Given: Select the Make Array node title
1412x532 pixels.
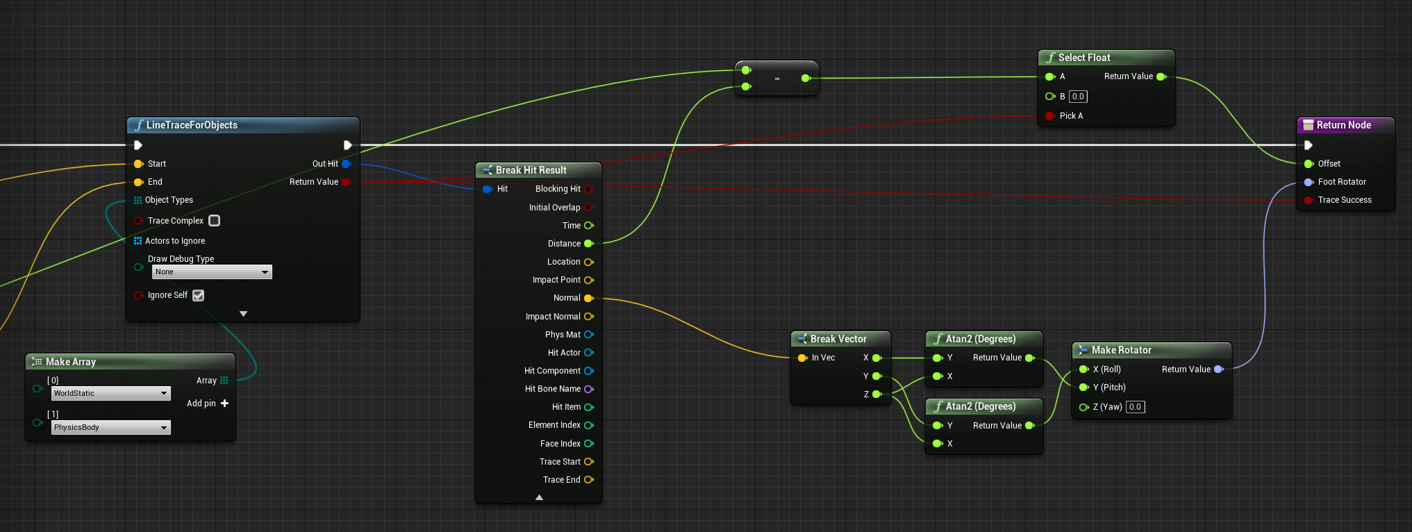Looking at the screenshot, I should (x=131, y=362).
